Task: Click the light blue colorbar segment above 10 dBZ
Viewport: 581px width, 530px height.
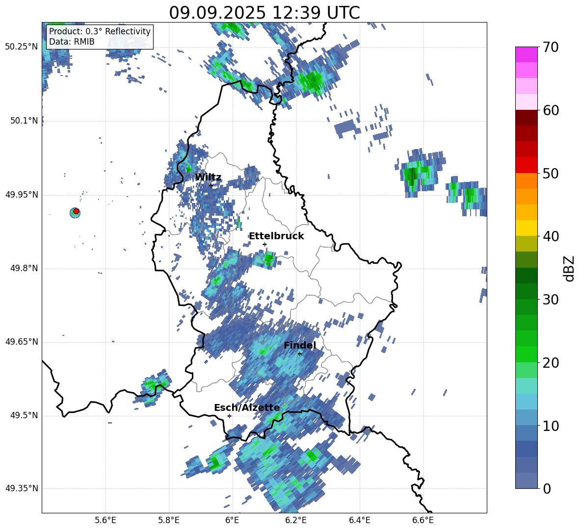Action: coord(526,402)
